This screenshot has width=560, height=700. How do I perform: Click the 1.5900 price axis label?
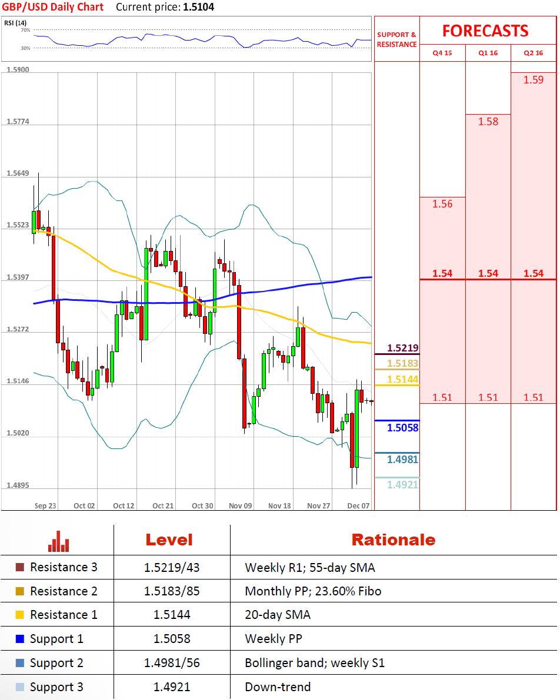tap(18, 69)
